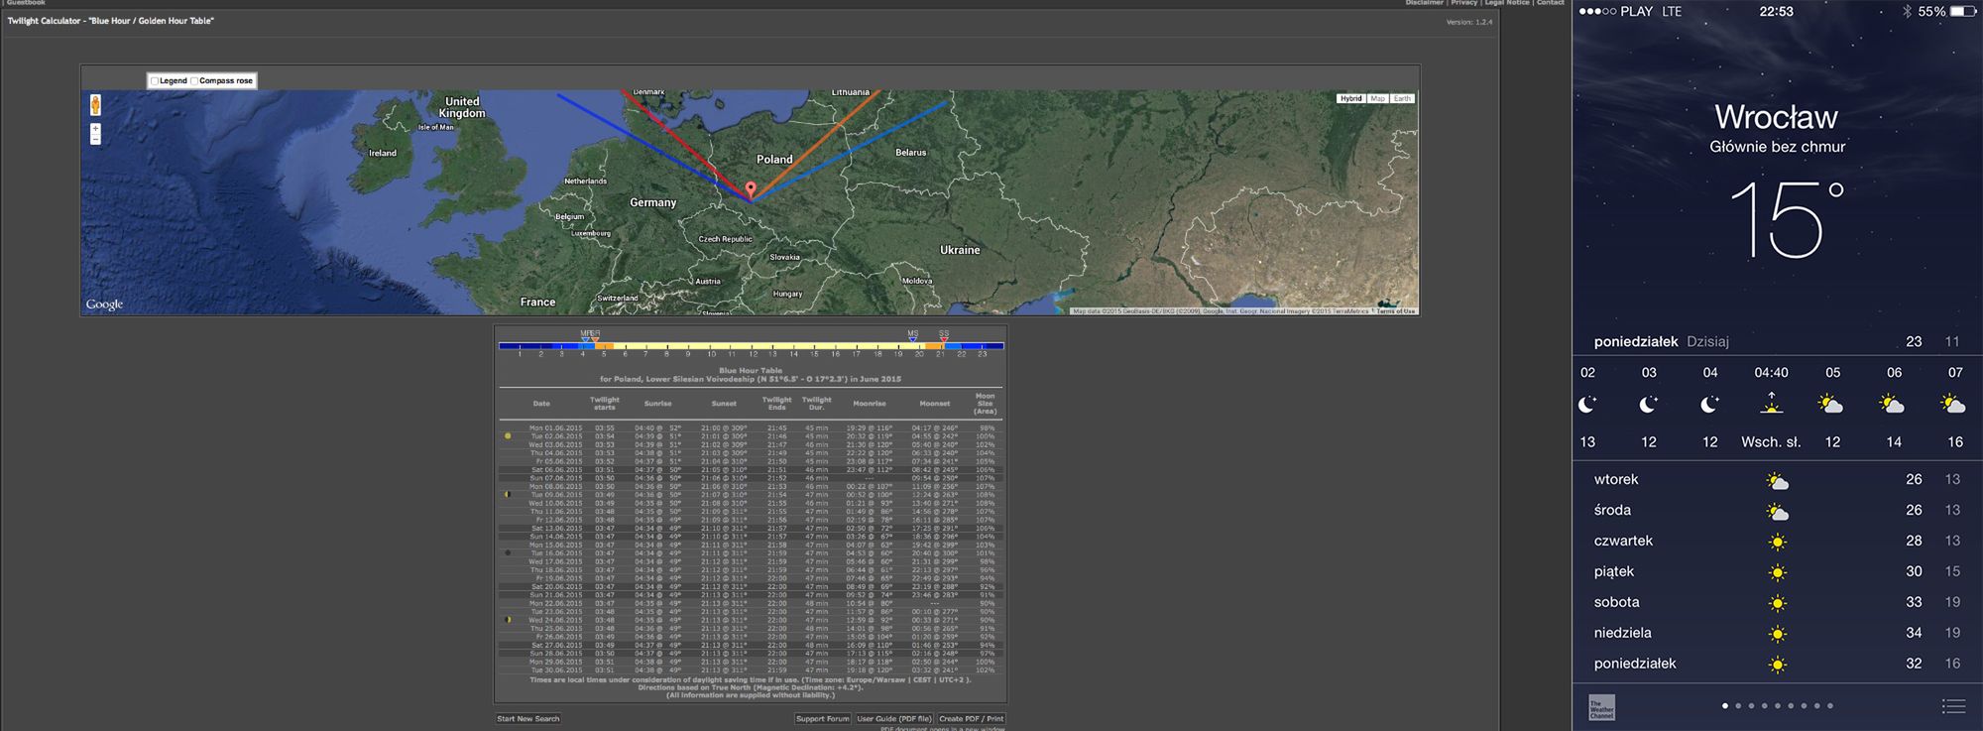Click the sobota forecast day label
Screen dimensions: 1983x731
pyautogui.click(x=1617, y=602)
